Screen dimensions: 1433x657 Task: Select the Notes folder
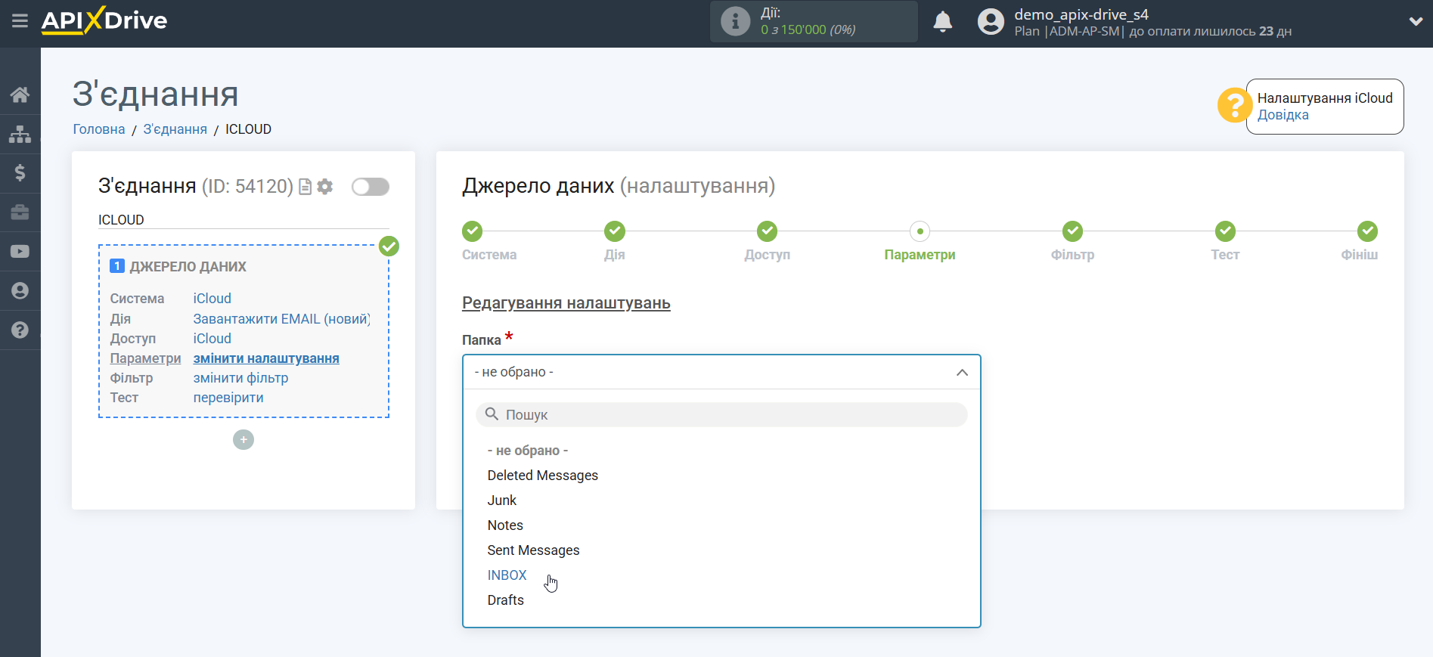[505, 525]
